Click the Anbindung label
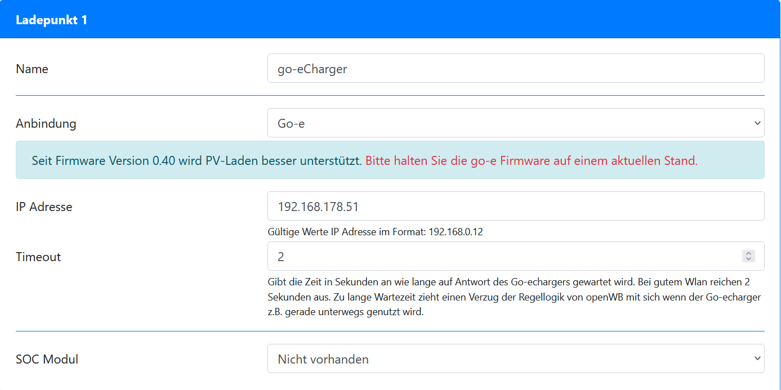This screenshot has width=781, height=390. pos(46,124)
